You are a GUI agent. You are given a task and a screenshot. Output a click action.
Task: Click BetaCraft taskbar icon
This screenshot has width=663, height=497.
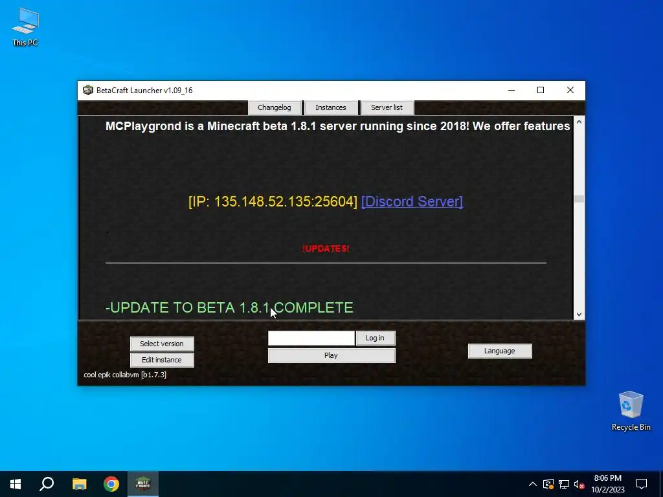click(143, 484)
